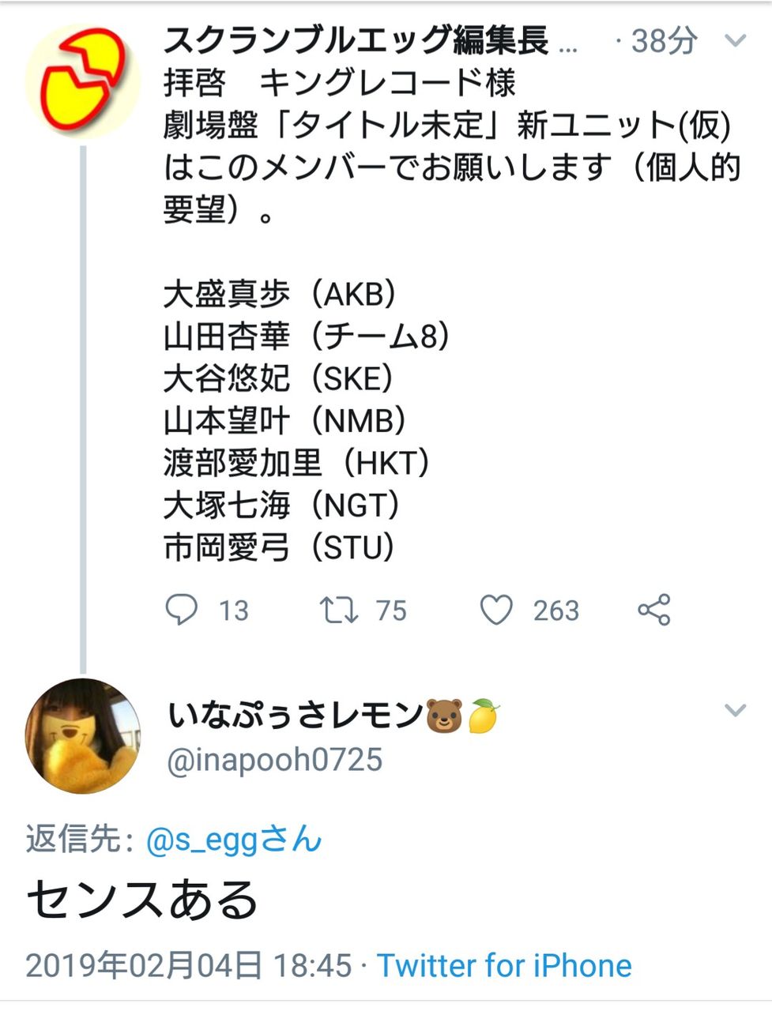Image resolution: width=772 pixels, height=1011 pixels.
Task: Open いなぷぅさレモン profile picture
Action: (x=82, y=735)
